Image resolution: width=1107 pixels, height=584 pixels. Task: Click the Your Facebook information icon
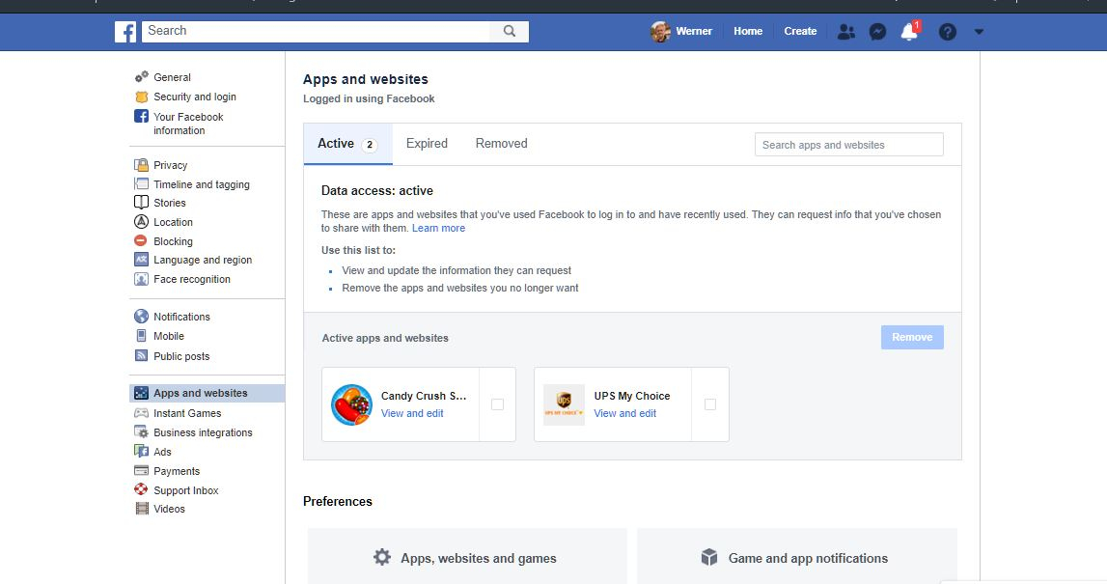141,117
